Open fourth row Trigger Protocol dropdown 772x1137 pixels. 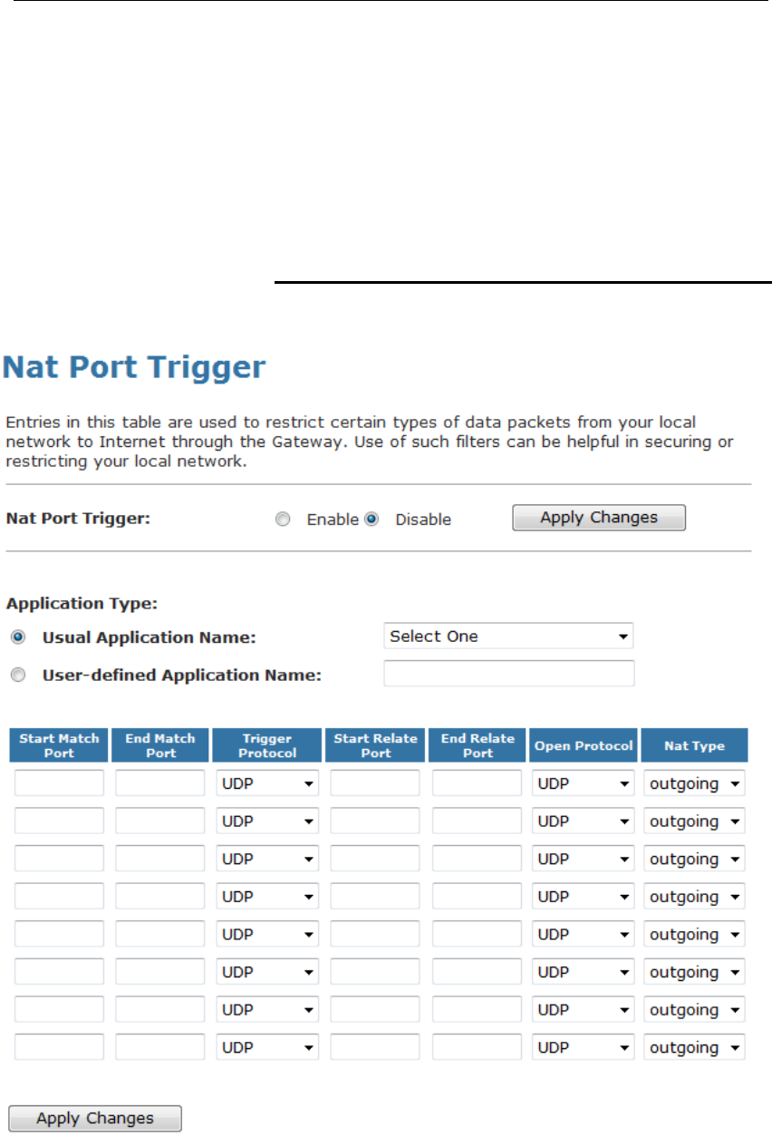tap(267, 897)
